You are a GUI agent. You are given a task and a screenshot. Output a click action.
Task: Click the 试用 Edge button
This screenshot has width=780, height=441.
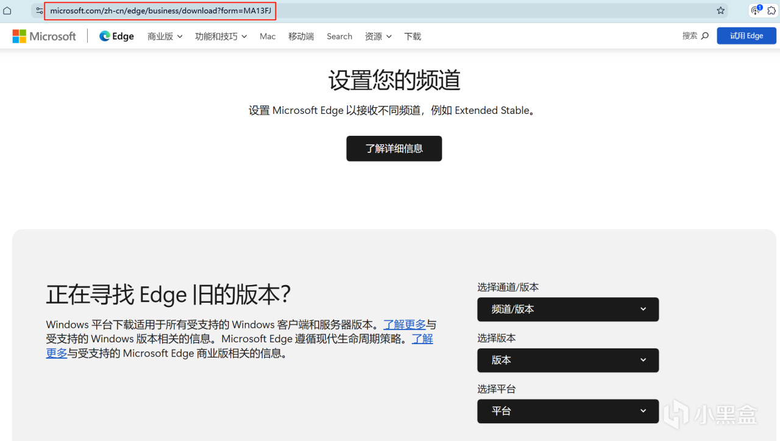[746, 35]
